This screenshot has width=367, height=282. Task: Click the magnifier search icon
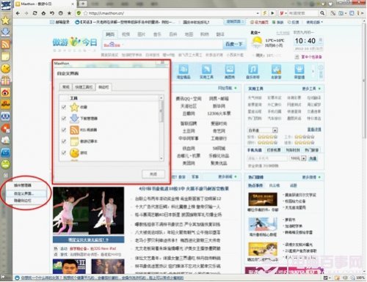(322, 13)
